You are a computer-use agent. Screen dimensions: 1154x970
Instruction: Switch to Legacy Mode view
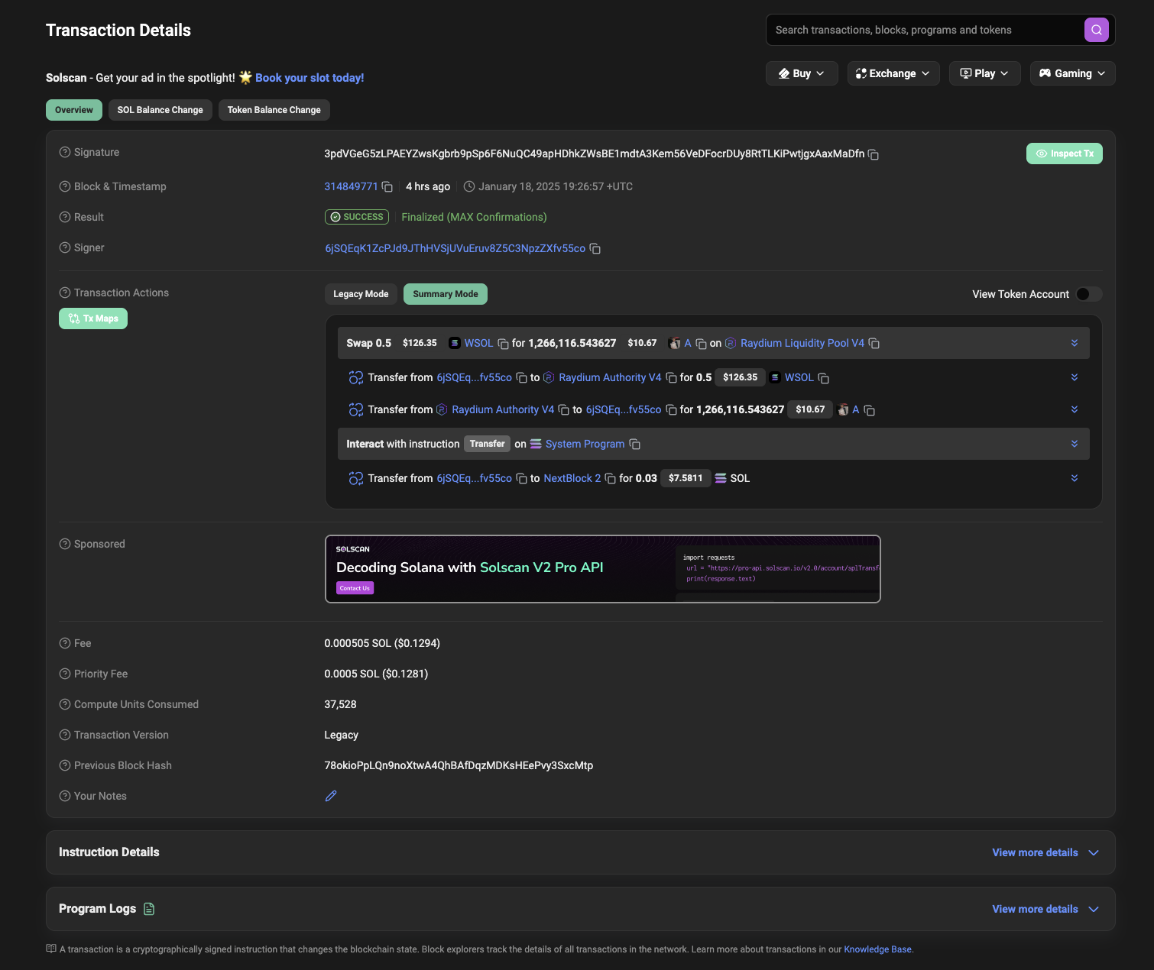(361, 294)
